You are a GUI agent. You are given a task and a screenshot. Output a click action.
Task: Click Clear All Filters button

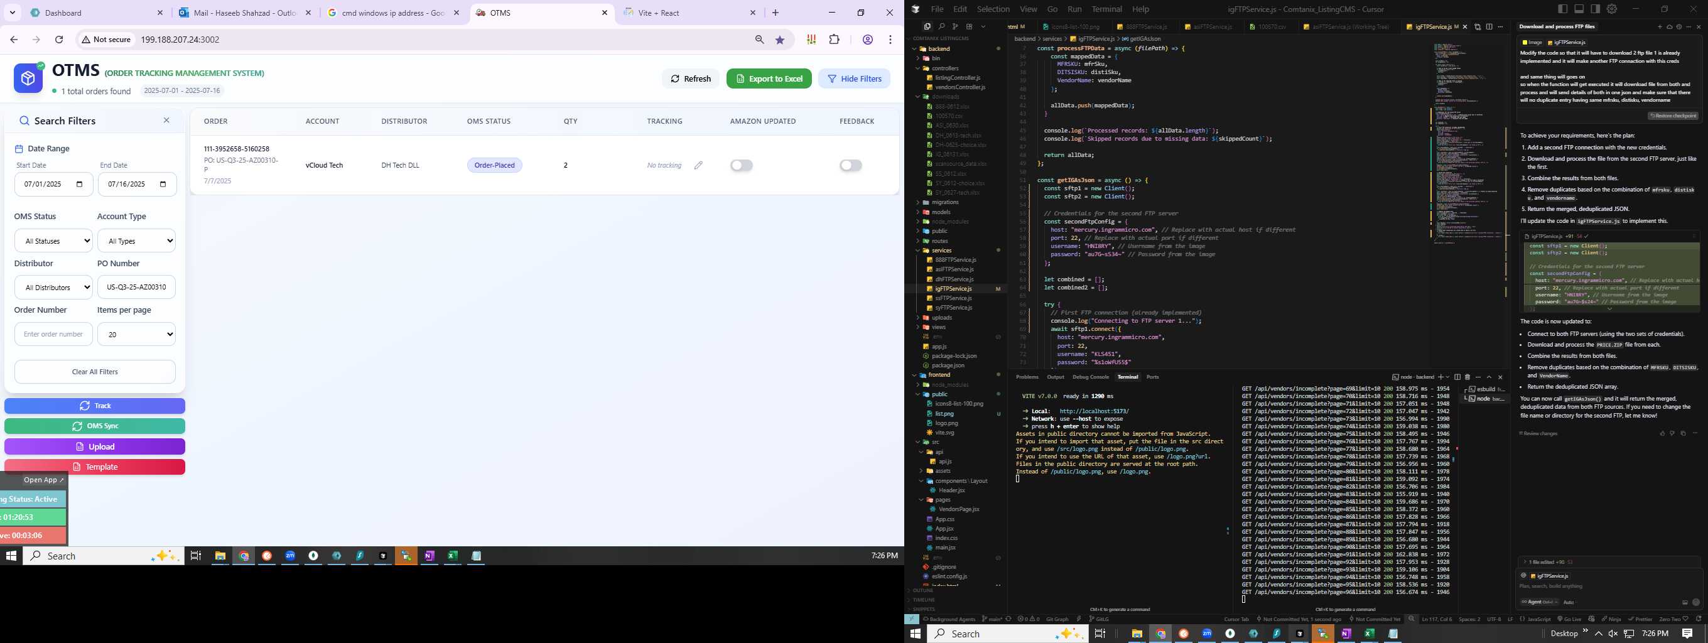pos(95,372)
